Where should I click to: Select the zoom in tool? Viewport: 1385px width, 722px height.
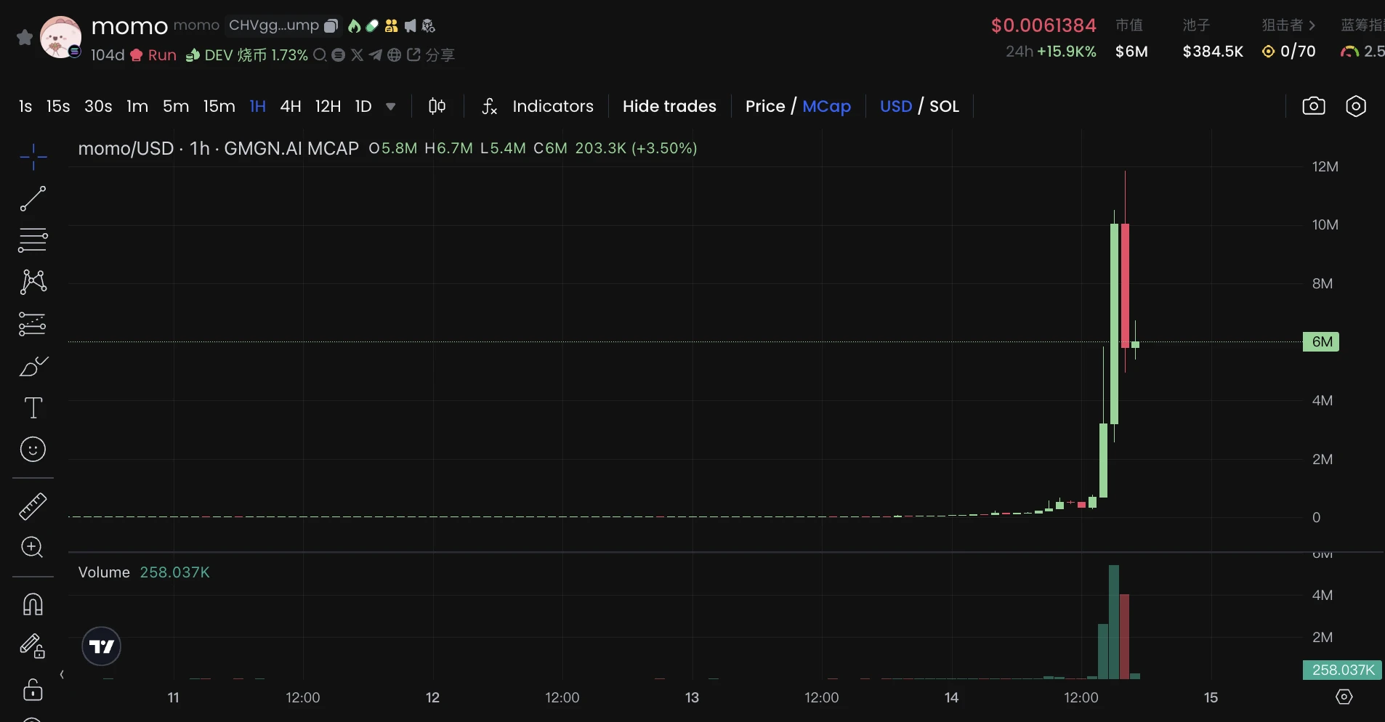33,547
